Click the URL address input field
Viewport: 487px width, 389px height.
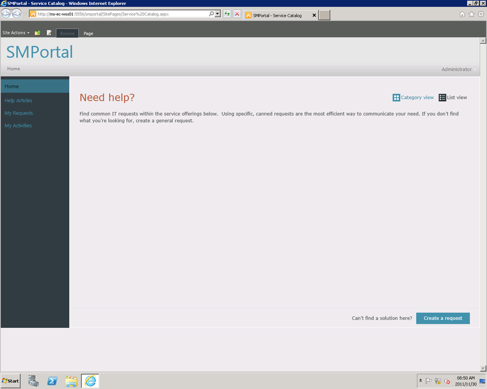point(122,14)
